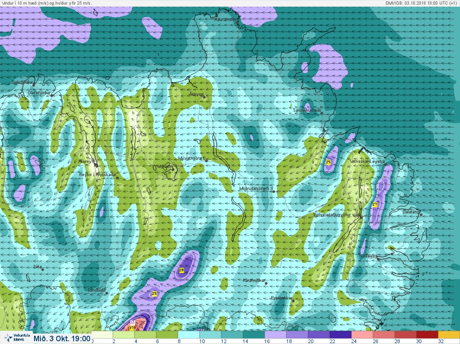Click the Mið. 3 Okt. 19:00 timestamp
460x344 pixels.
(62, 338)
